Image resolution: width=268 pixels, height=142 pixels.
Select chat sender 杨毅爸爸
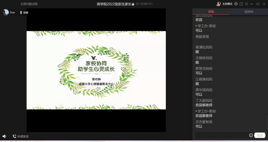(202, 37)
